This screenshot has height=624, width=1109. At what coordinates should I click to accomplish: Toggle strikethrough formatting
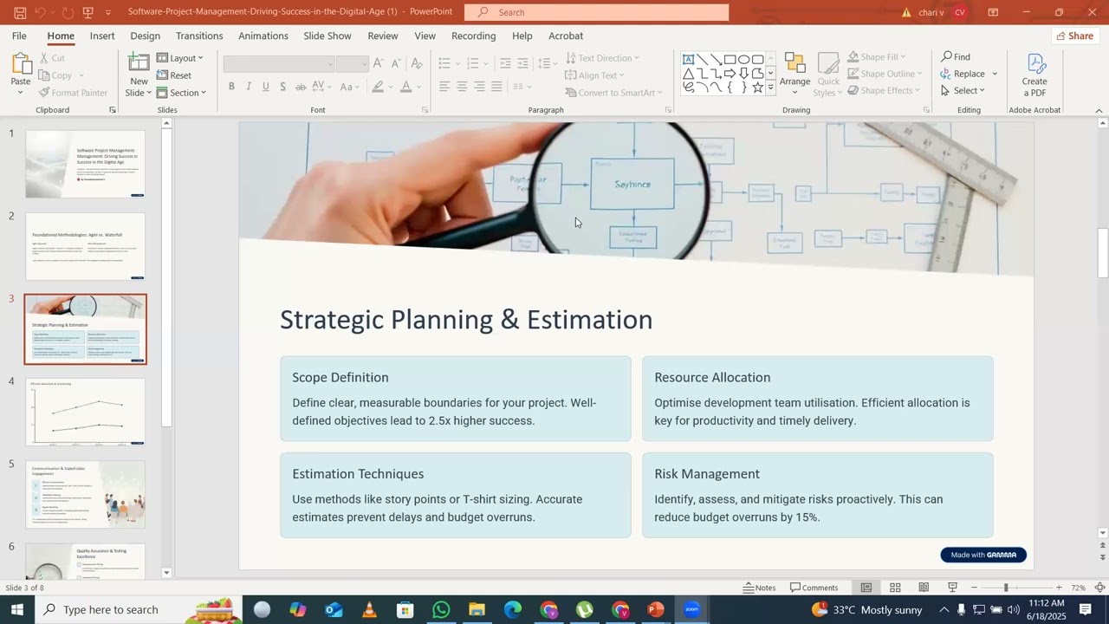coord(301,87)
